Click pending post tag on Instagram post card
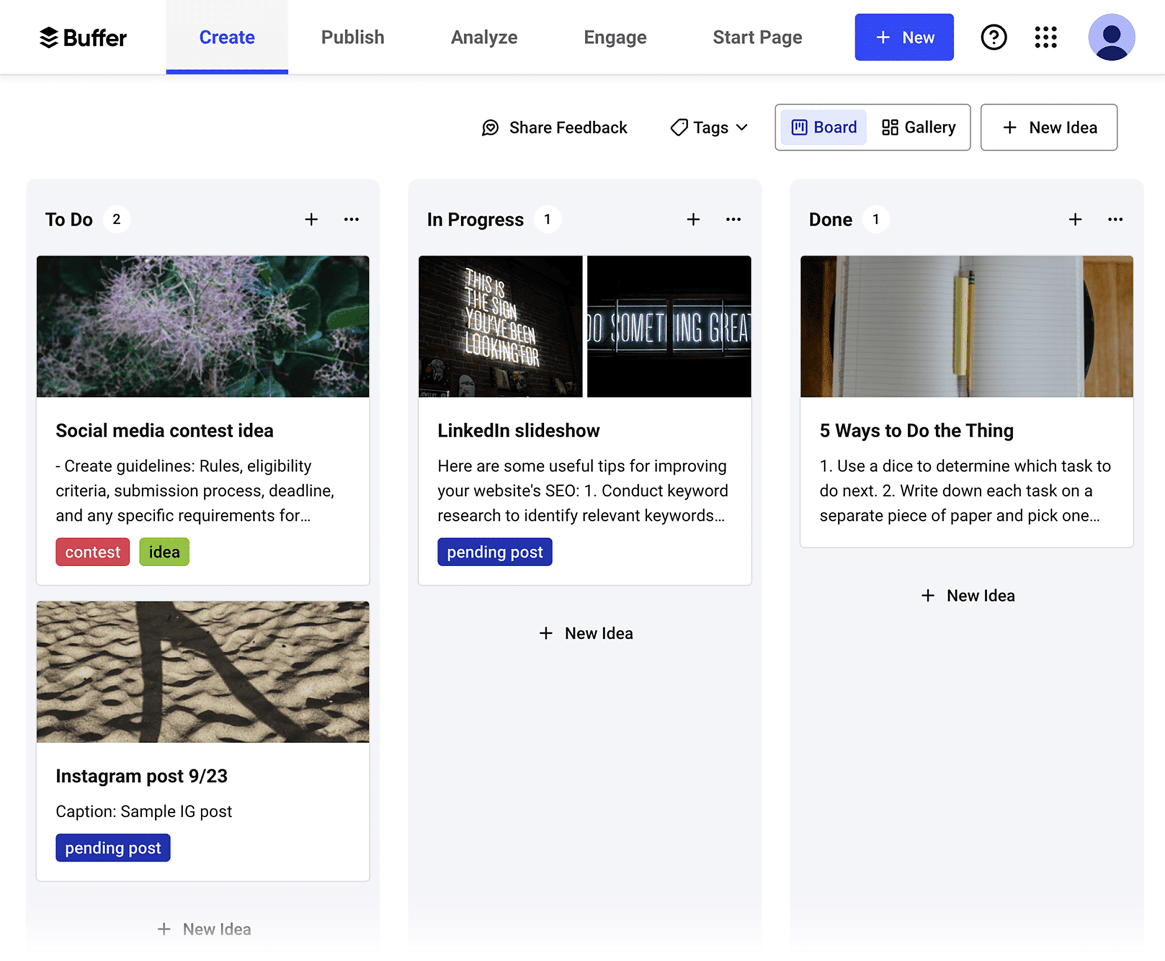Viewport: 1165px width, 961px height. click(113, 848)
